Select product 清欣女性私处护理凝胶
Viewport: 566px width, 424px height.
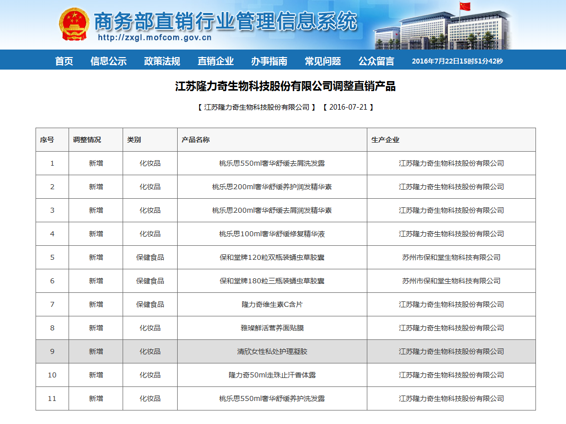pos(272,351)
